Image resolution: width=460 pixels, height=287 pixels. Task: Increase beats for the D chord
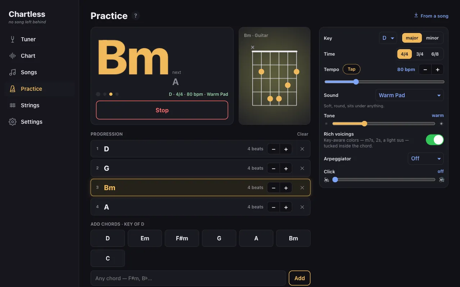coord(286,149)
